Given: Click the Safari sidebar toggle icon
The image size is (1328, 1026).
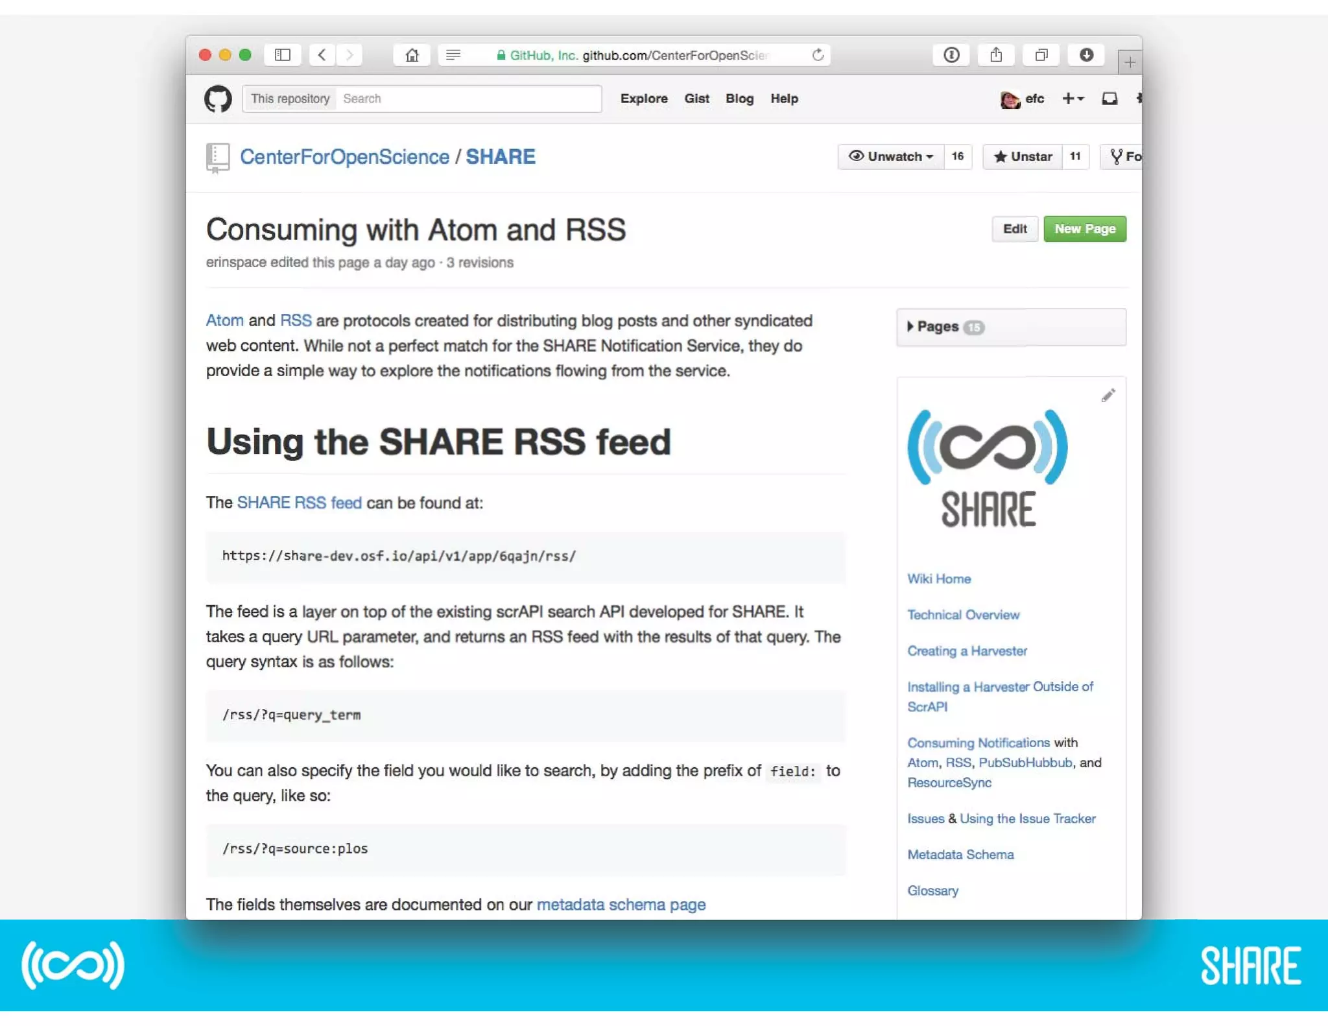Looking at the screenshot, I should pyautogui.click(x=283, y=55).
